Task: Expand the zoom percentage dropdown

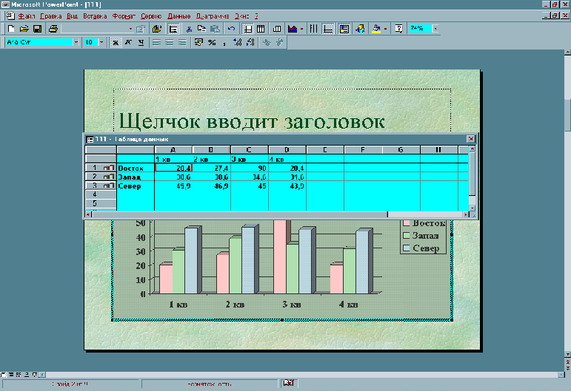Action: tap(435, 29)
